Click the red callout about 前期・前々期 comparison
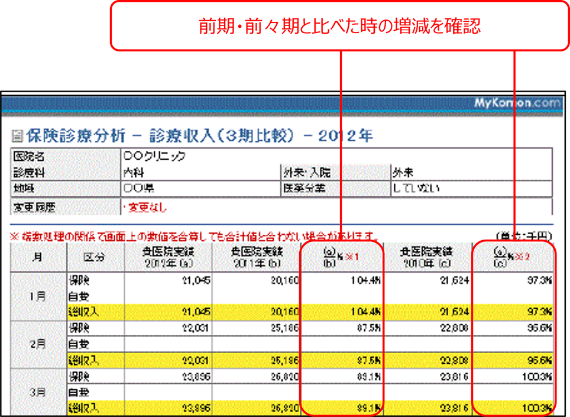The width and height of the screenshot is (570, 417). pos(339,27)
